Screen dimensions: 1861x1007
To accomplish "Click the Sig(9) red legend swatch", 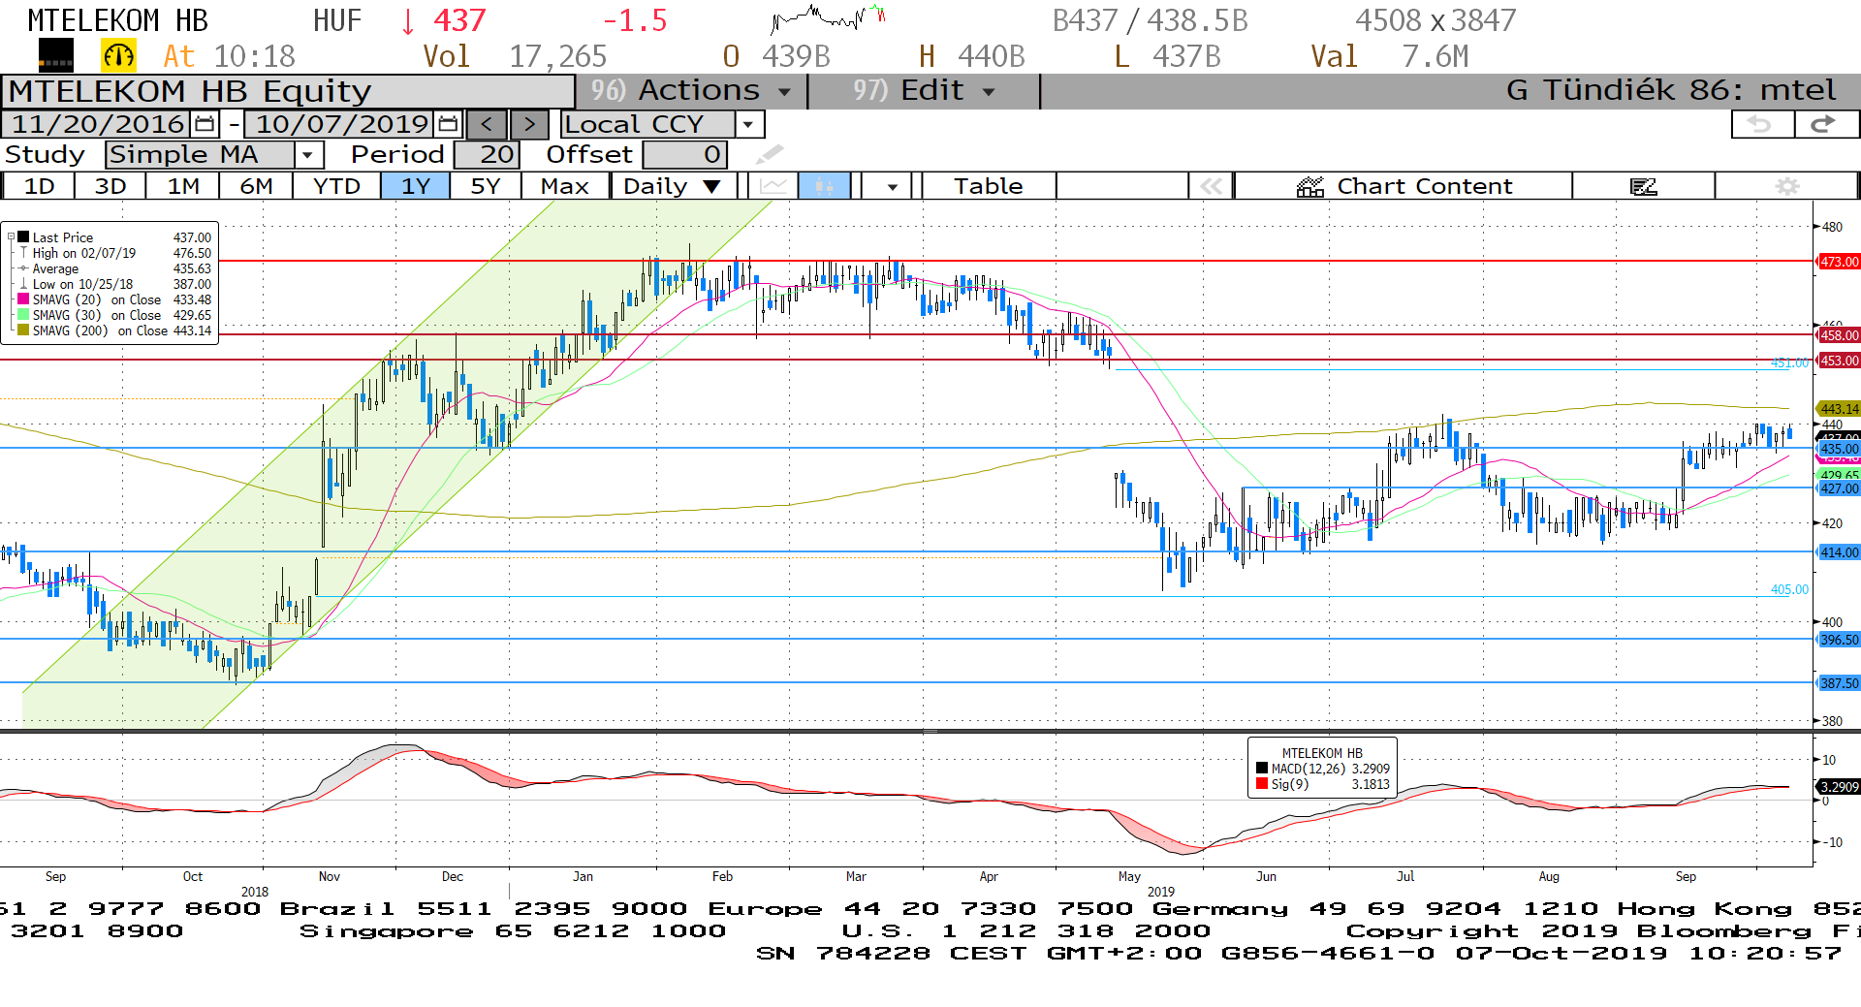I will click(x=1262, y=783).
